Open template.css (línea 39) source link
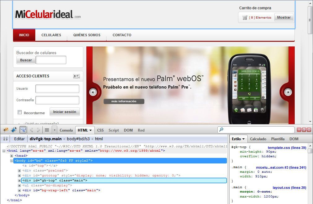Image resolution: width=313 pixels, height=204 pixels. [287, 148]
